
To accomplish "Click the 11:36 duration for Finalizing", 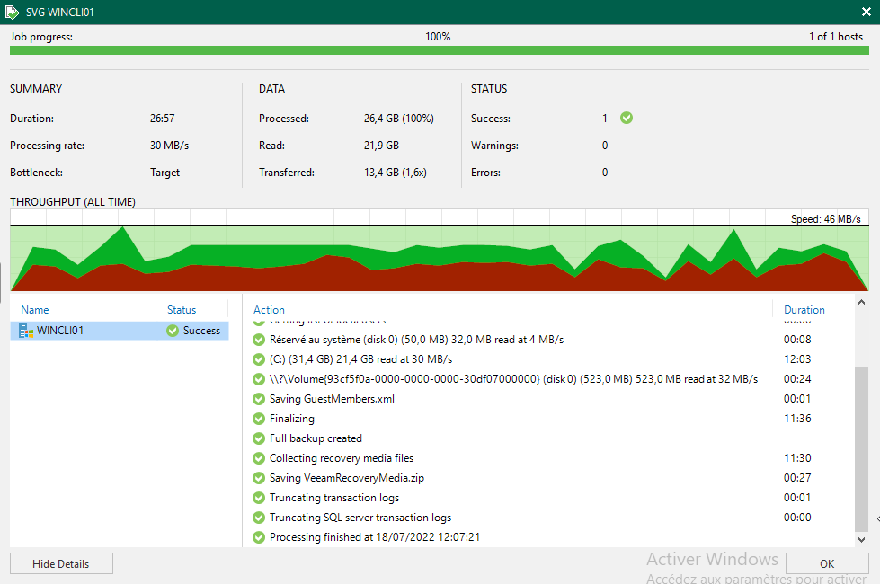I will tap(797, 419).
